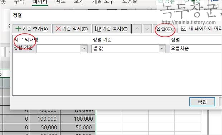Select the cell 0 left of 50,000

tap(16, 127)
